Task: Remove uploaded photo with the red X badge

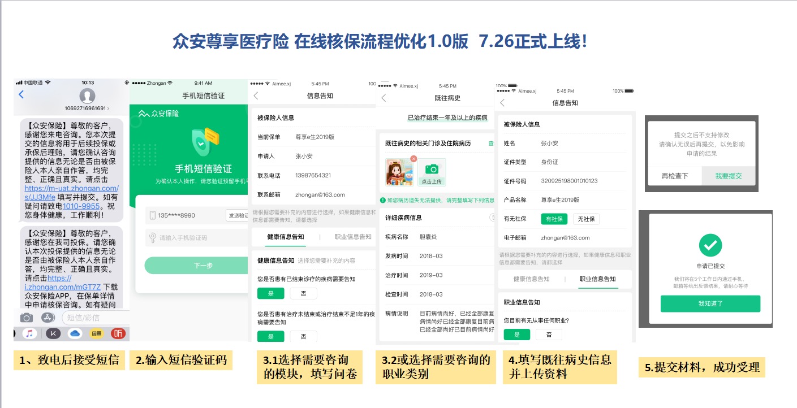Action: (x=413, y=159)
